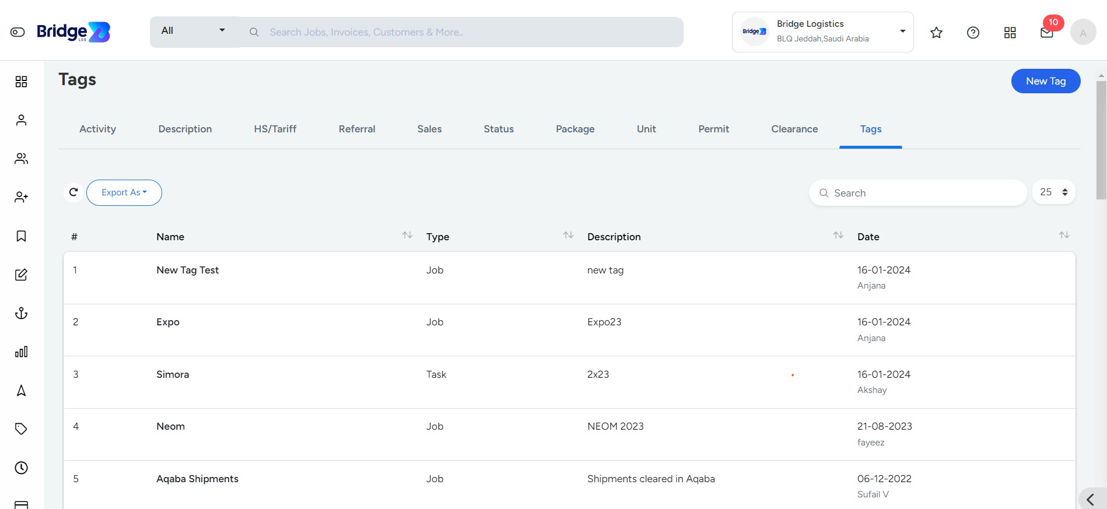Image resolution: width=1107 pixels, height=509 pixels.
Task: Open the 25 rows per page selector
Action: [1054, 192]
